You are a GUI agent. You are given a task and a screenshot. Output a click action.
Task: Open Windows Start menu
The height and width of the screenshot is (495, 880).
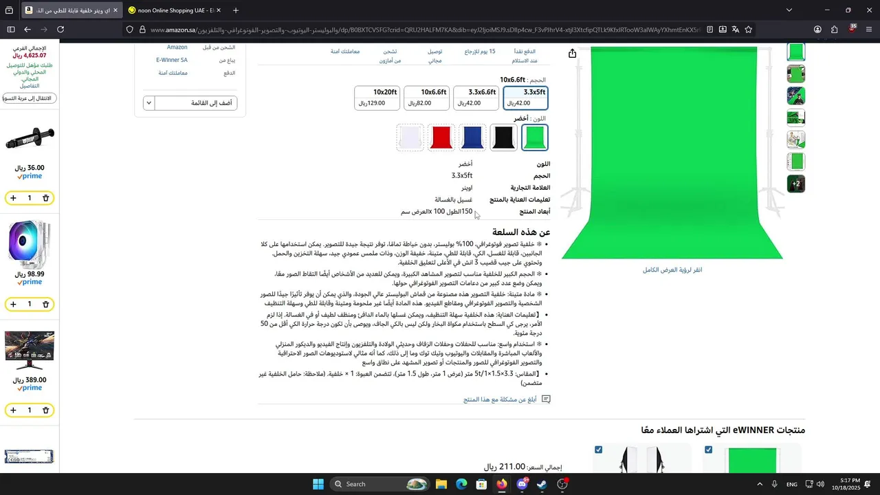[318, 484]
